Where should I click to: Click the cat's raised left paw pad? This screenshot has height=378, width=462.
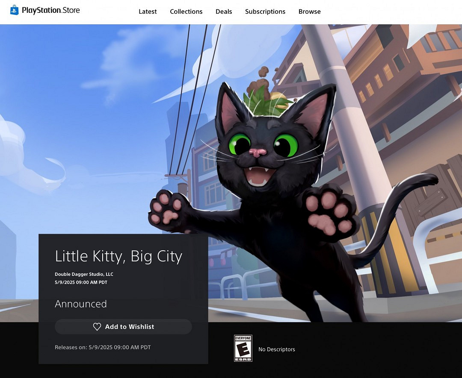click(169, 209)
